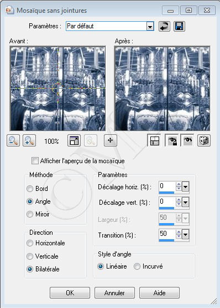Click the auto proof eye with lock
The image size is (220, 308).
172,140
